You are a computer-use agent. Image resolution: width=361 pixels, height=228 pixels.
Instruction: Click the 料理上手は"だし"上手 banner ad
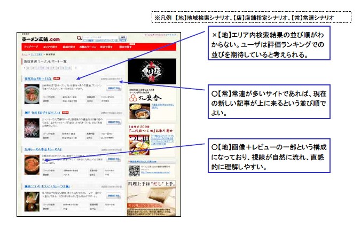[x=152, y=198]
